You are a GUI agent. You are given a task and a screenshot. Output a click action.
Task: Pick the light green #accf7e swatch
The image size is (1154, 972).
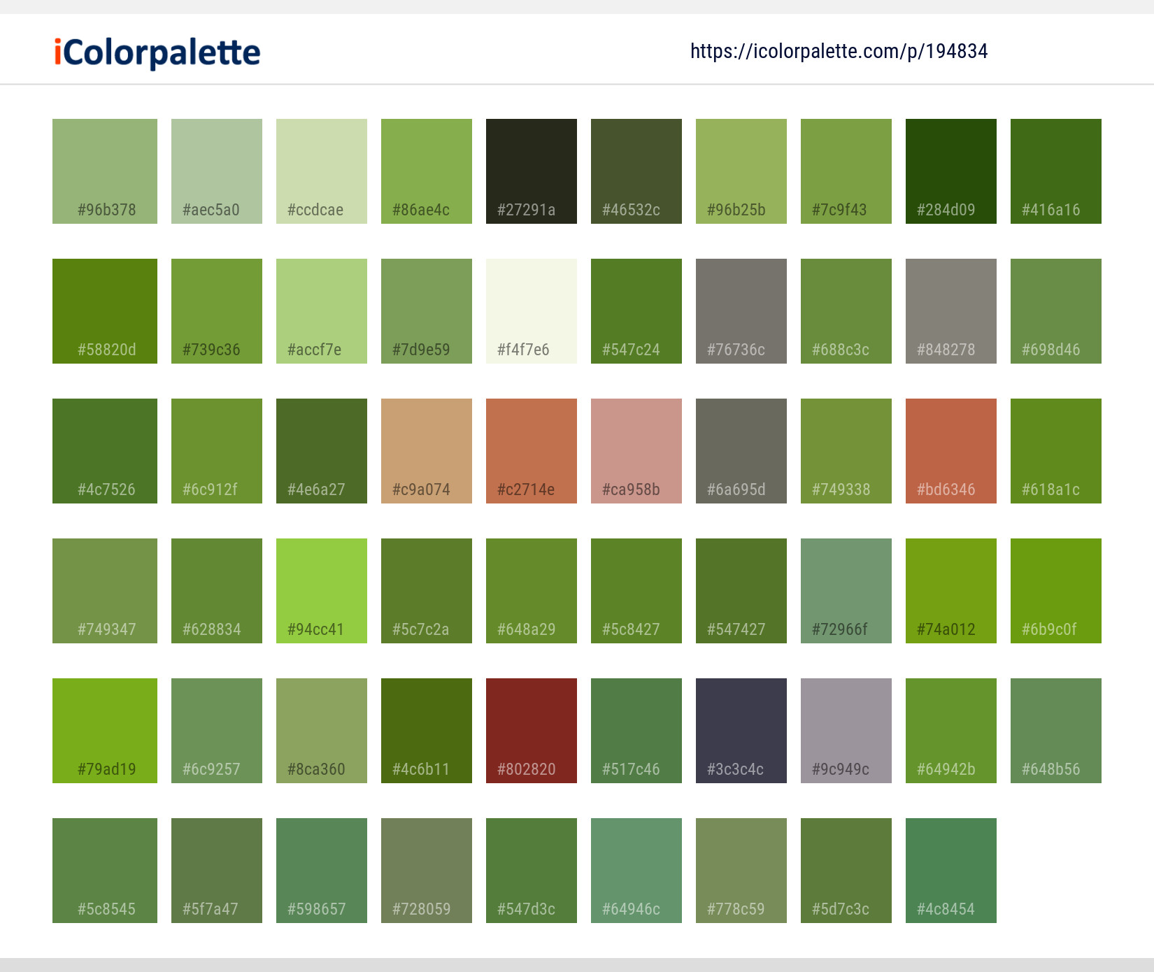click(x=322, y=311)
